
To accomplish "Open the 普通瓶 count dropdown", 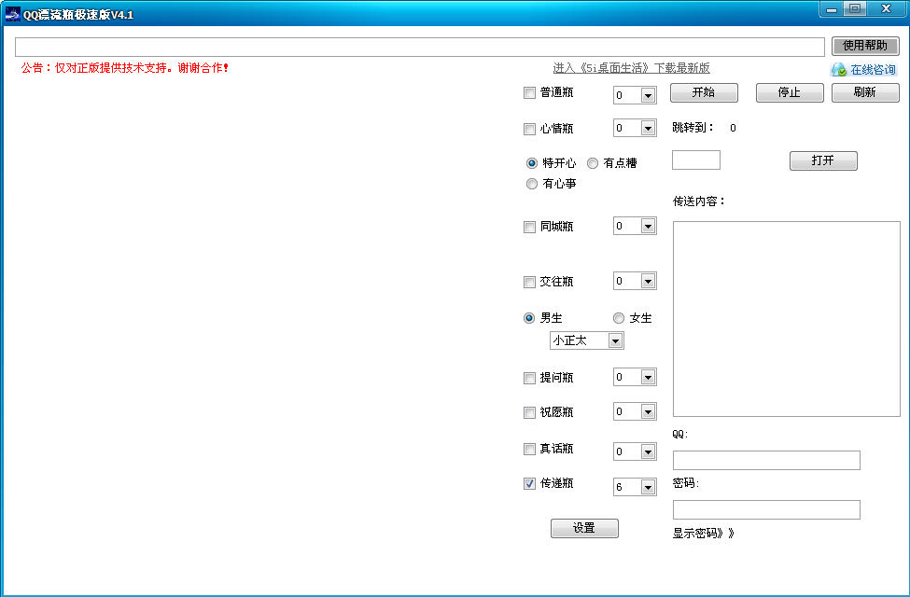I will point(648,96).
